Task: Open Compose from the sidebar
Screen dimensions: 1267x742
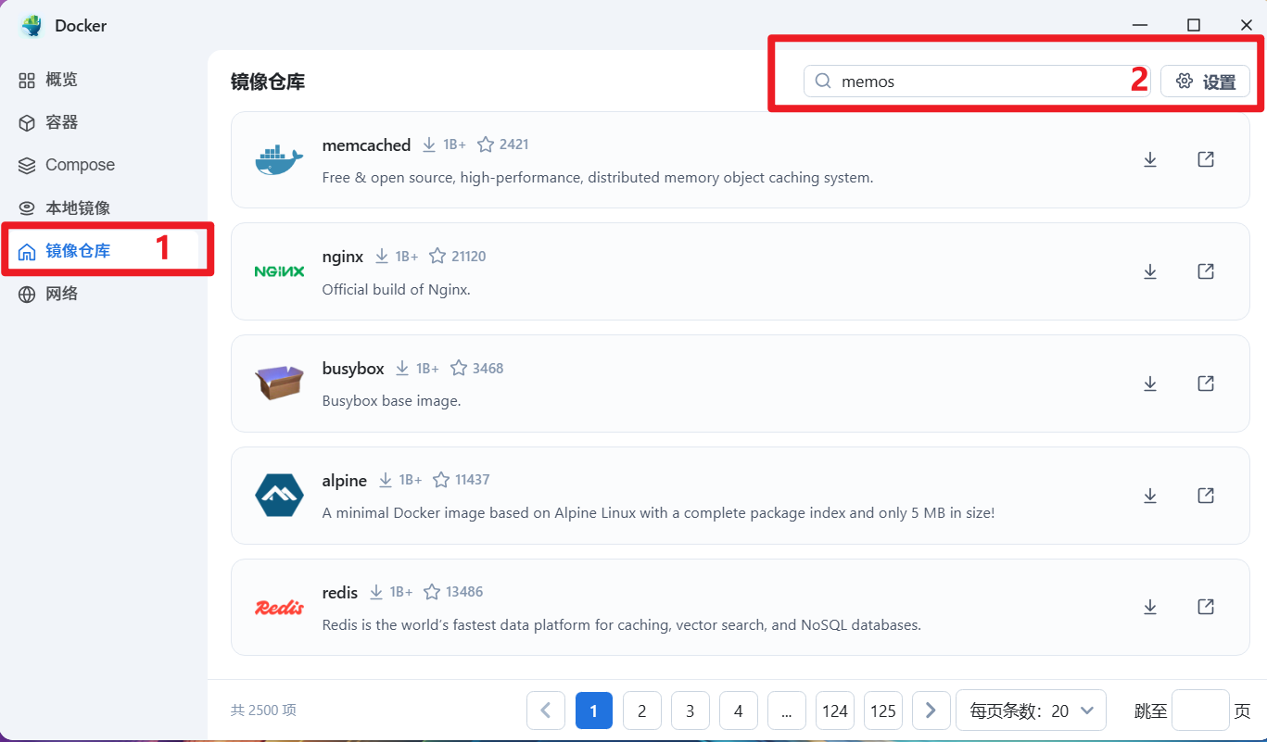Action: coord(80,165)
